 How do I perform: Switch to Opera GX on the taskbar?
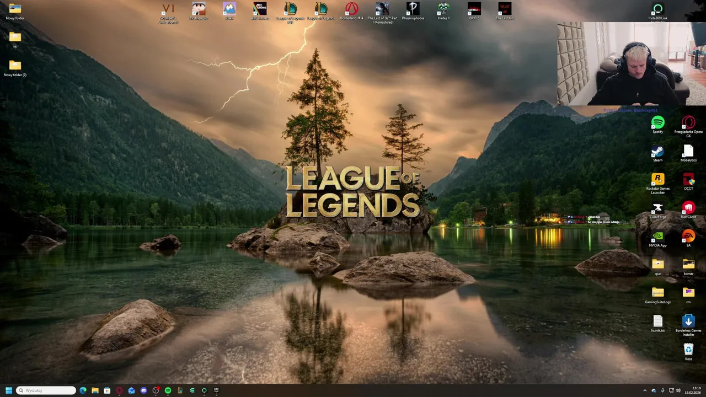[119, 390]
